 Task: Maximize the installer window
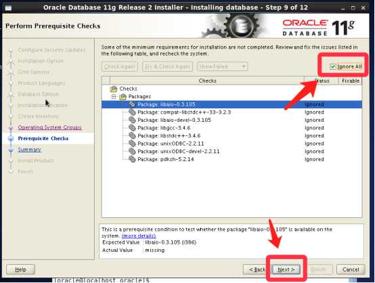[353, 8]
